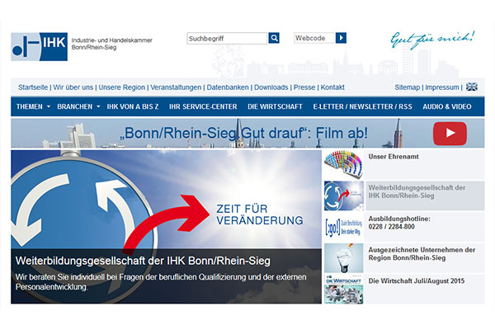Expand the BRANCHEN dropdown arrow
This screenshot has width=495, height=330.
[98, 106]
